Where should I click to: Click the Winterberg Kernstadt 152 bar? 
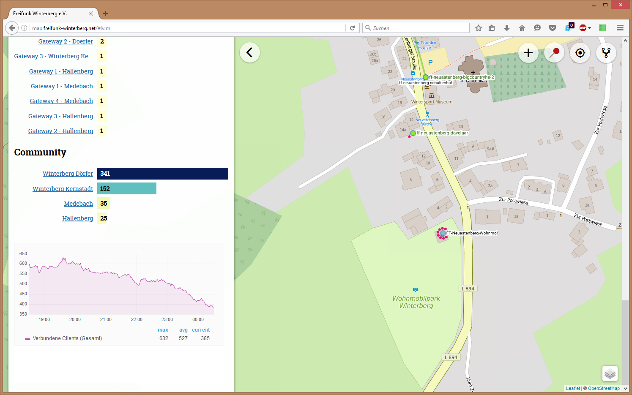click(x=127, y=188)
